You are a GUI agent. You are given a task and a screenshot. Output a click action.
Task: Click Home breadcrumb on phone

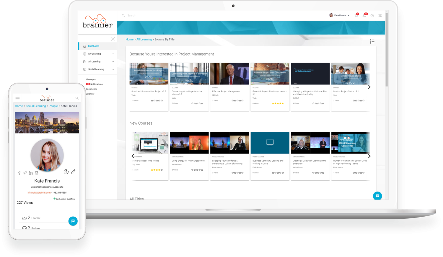[19, 106]
